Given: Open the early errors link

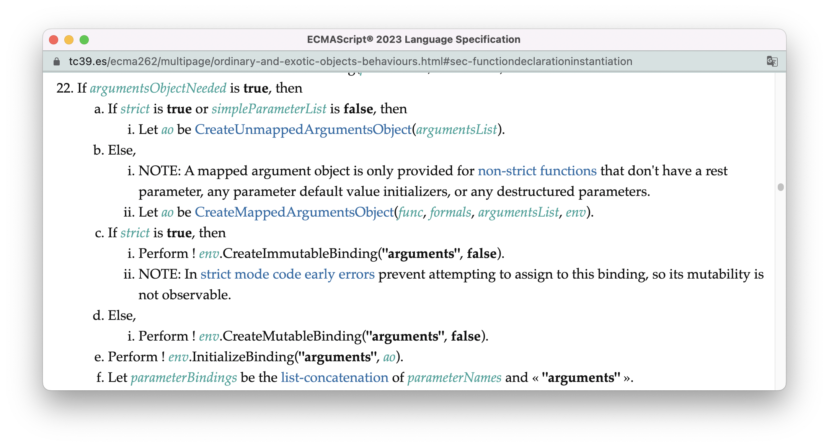Looking at the screenshot, I should tap(339, 274).
